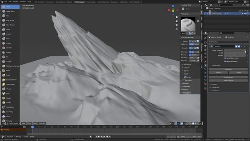Image resolution: width=250 pixels, height=141 pixels.
Task: Click the Delete Higher button
Action: [229, 80]
